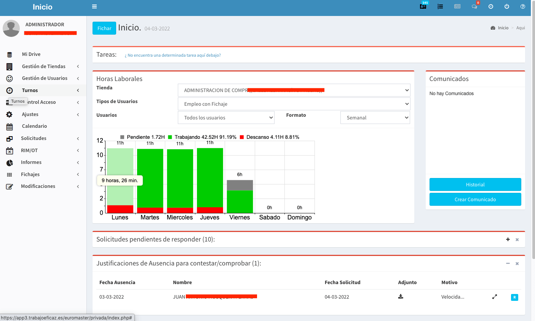
Task: Expand the absence row details arrows icon
Action: tap(495, 297)
